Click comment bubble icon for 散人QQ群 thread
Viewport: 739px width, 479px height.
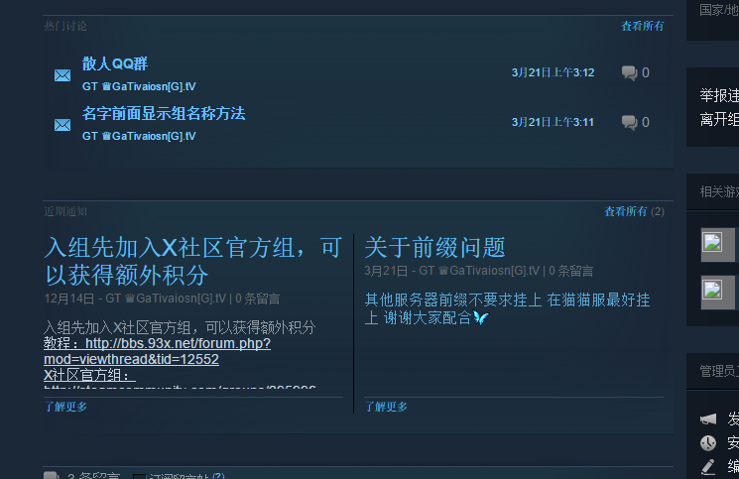point(629,72)
